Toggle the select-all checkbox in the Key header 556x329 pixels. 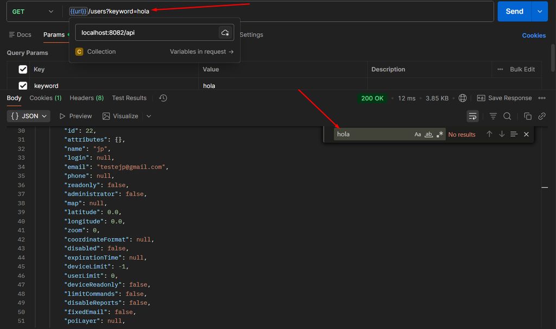pyautogui.click(x=23, y=69)
